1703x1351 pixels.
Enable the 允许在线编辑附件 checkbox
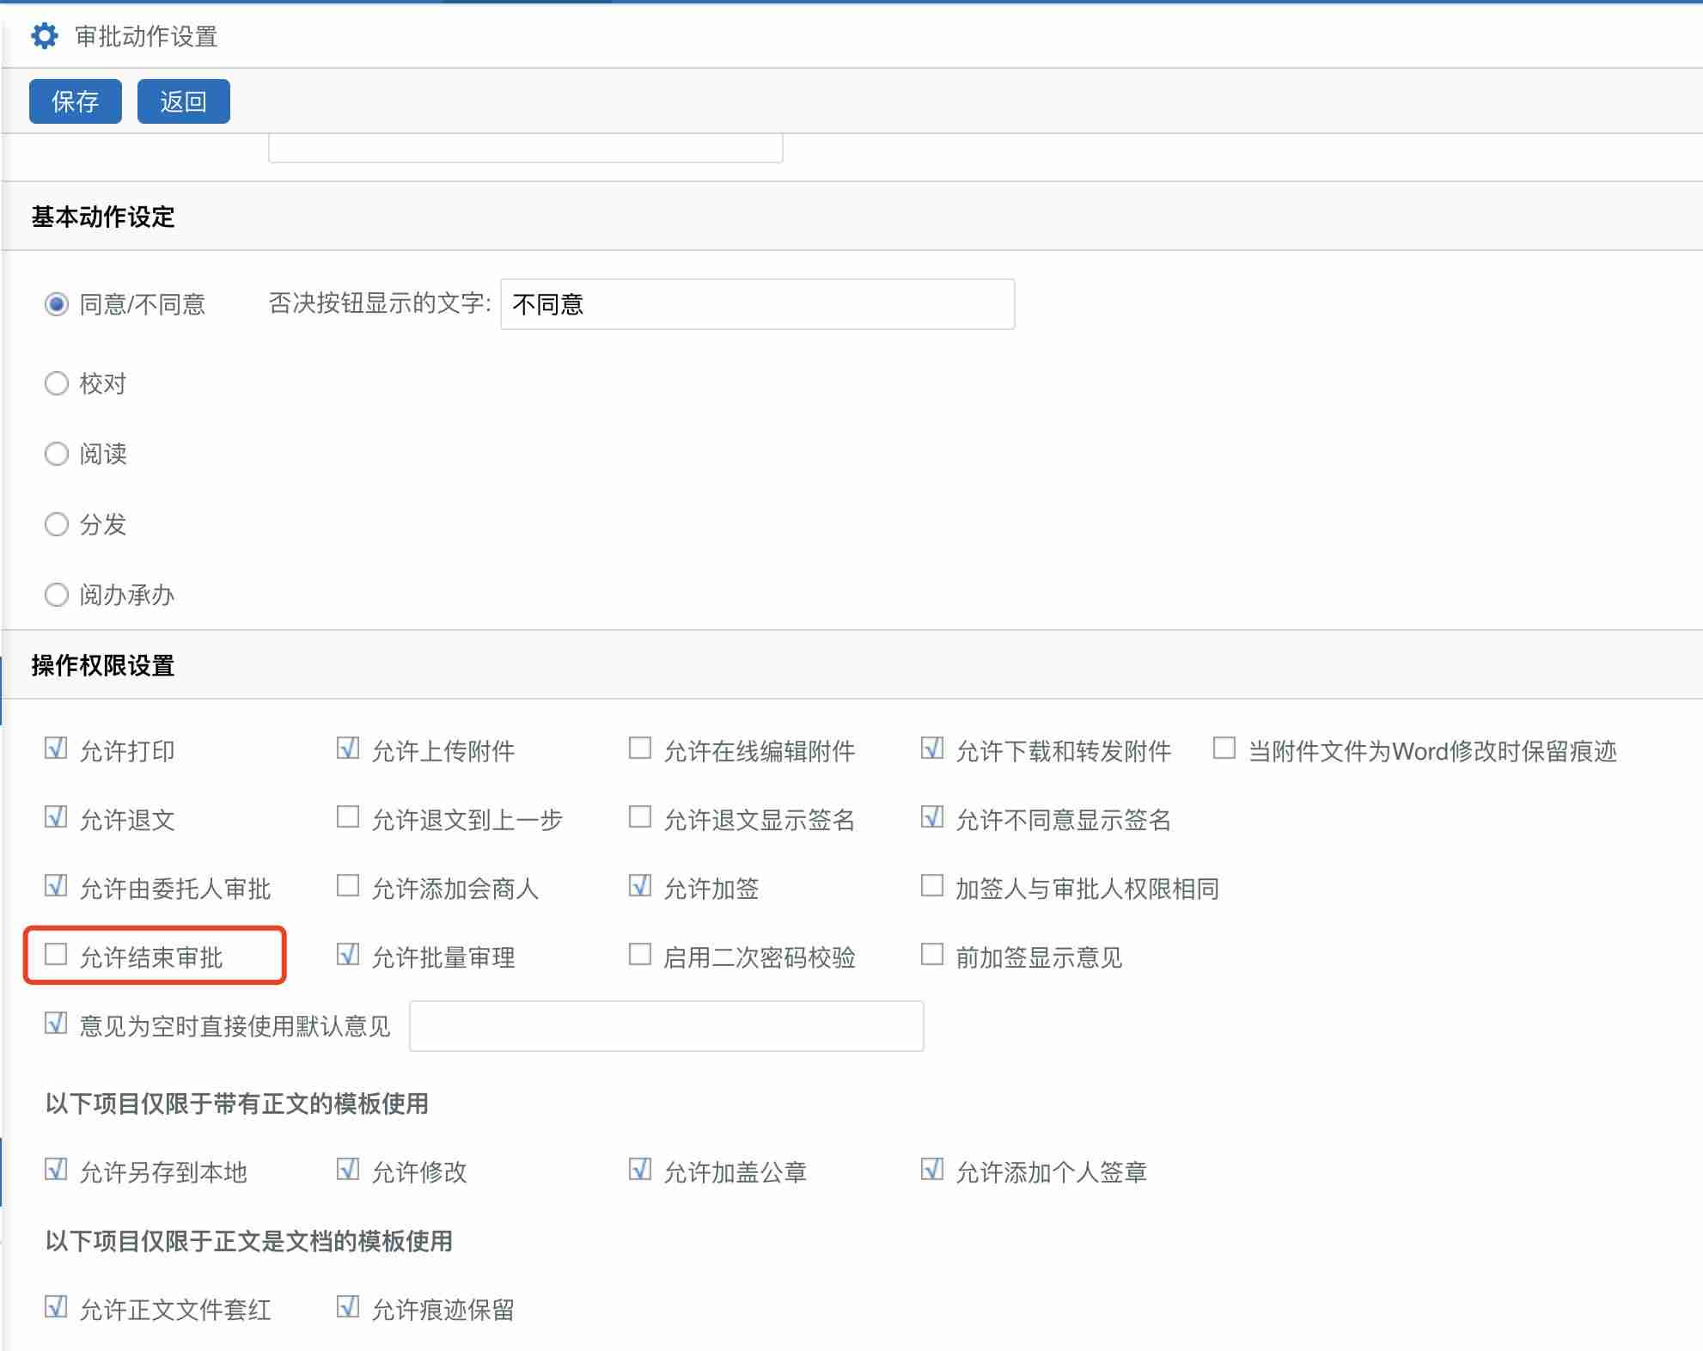[x=639, y=749]
